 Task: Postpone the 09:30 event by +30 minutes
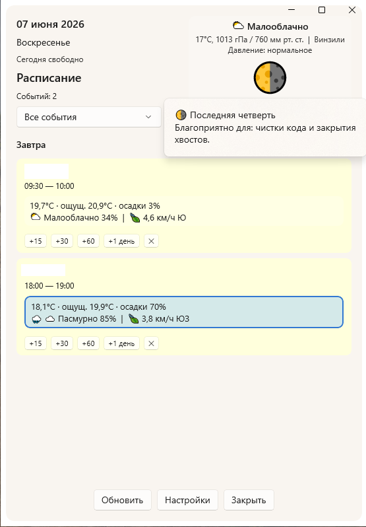[62, 241]
